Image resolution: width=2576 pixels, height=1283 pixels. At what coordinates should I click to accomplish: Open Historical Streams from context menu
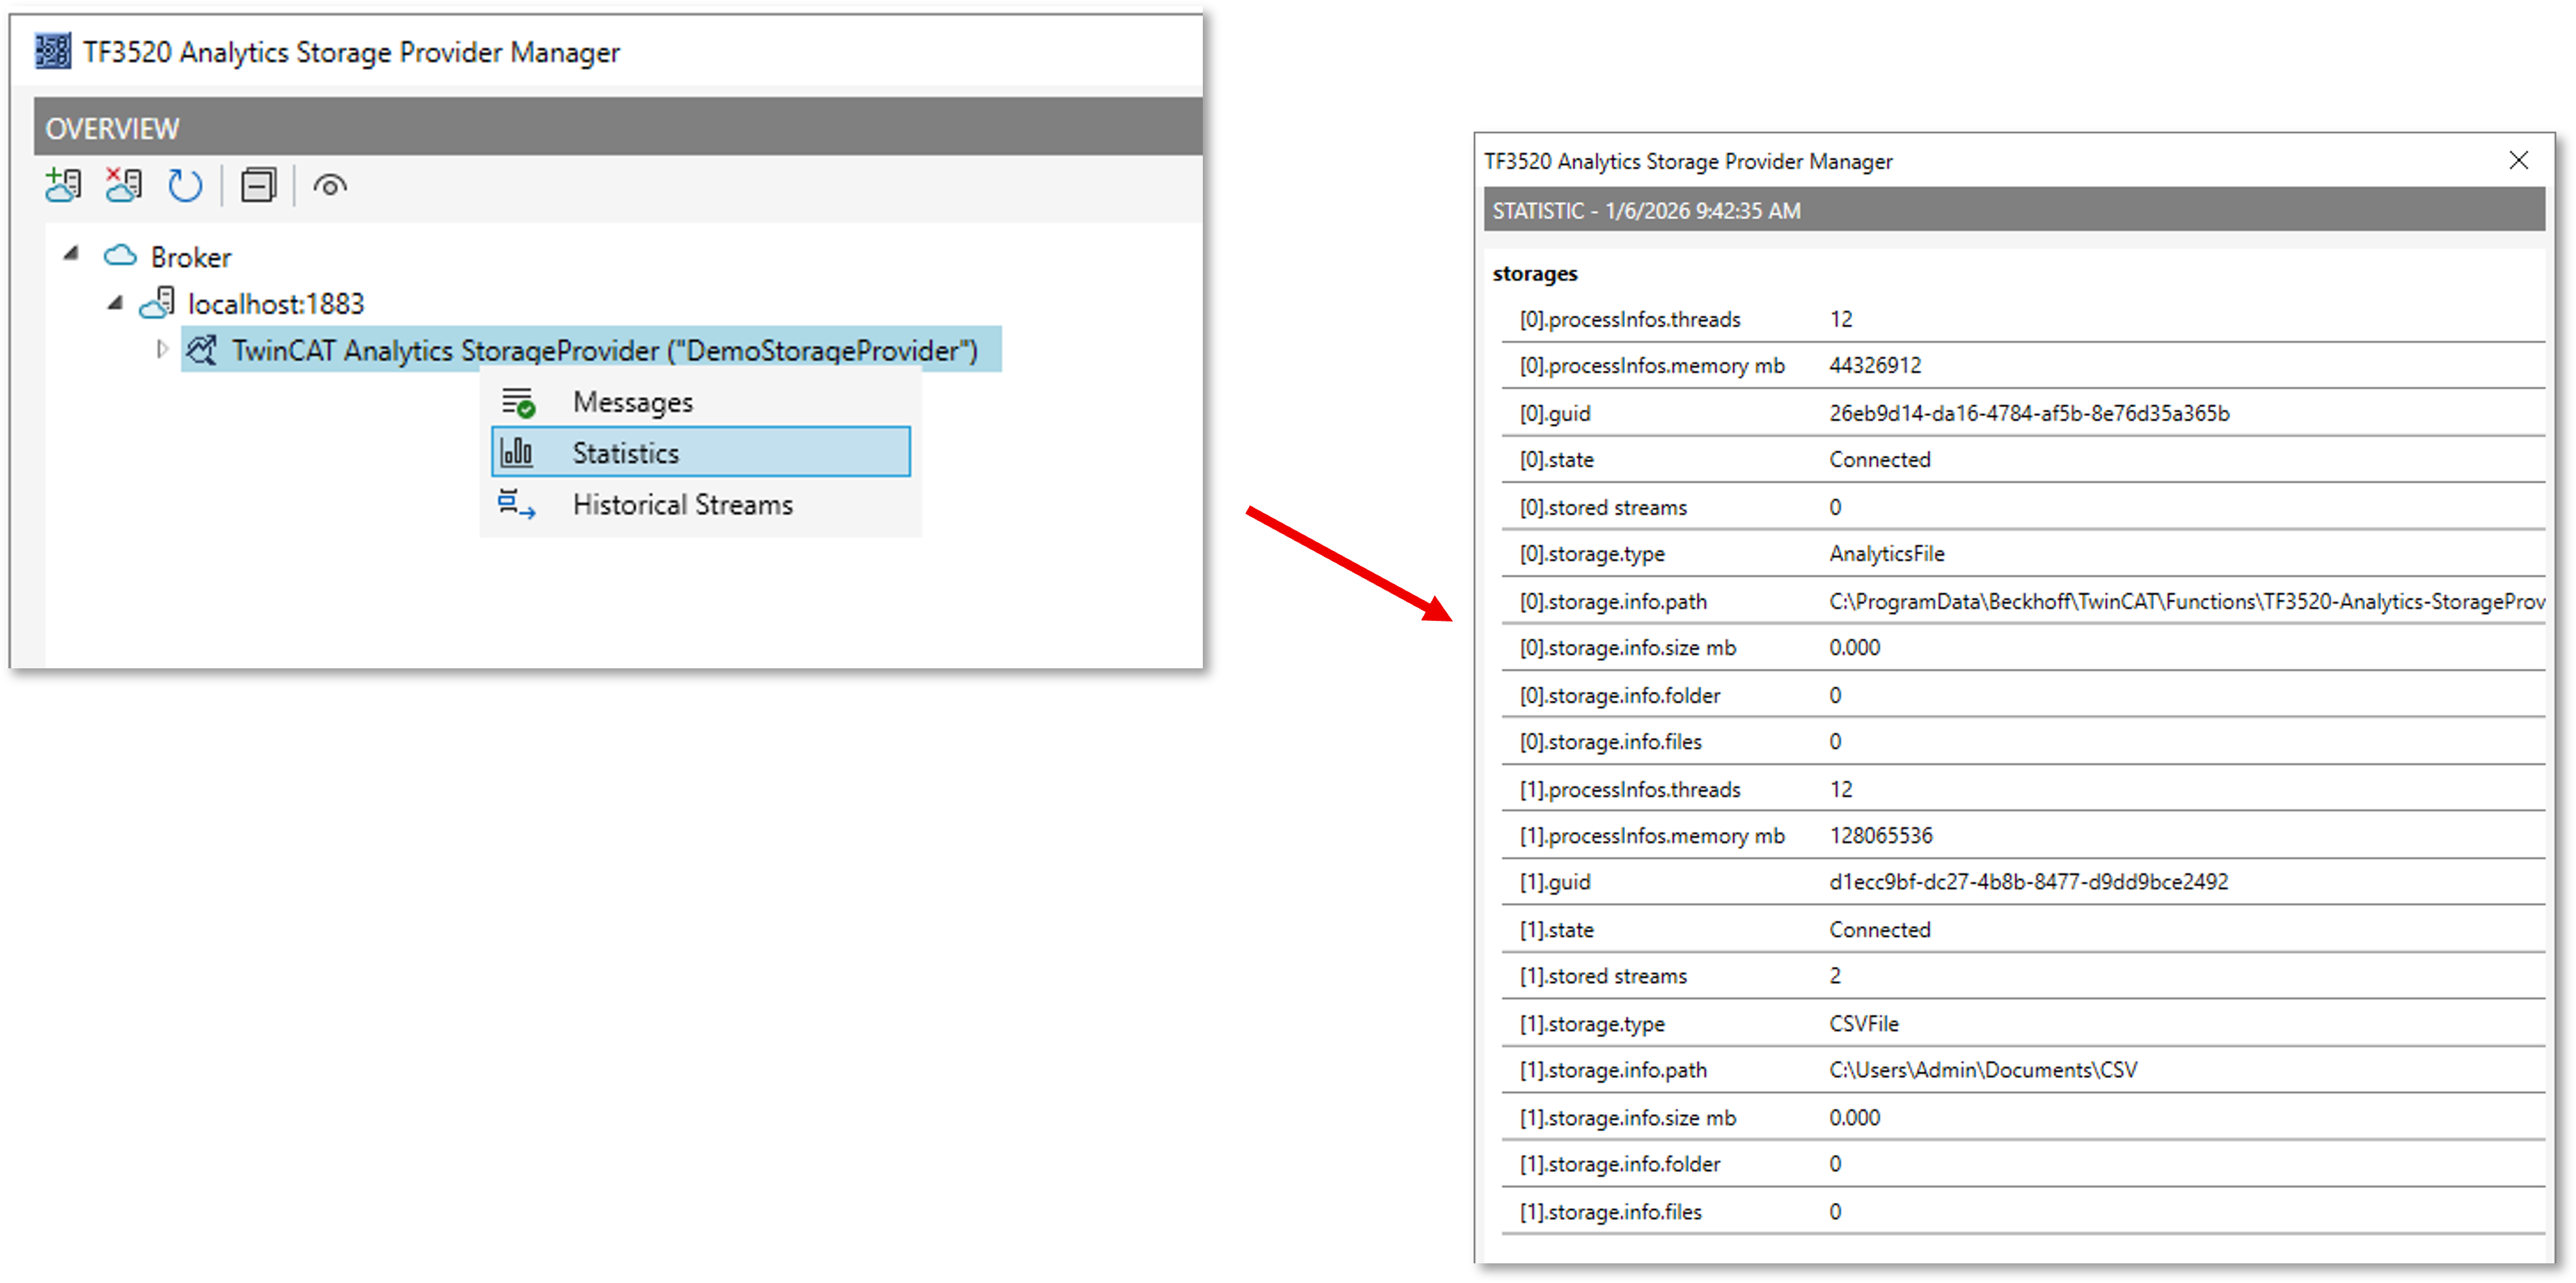click(x=700, y=503)
